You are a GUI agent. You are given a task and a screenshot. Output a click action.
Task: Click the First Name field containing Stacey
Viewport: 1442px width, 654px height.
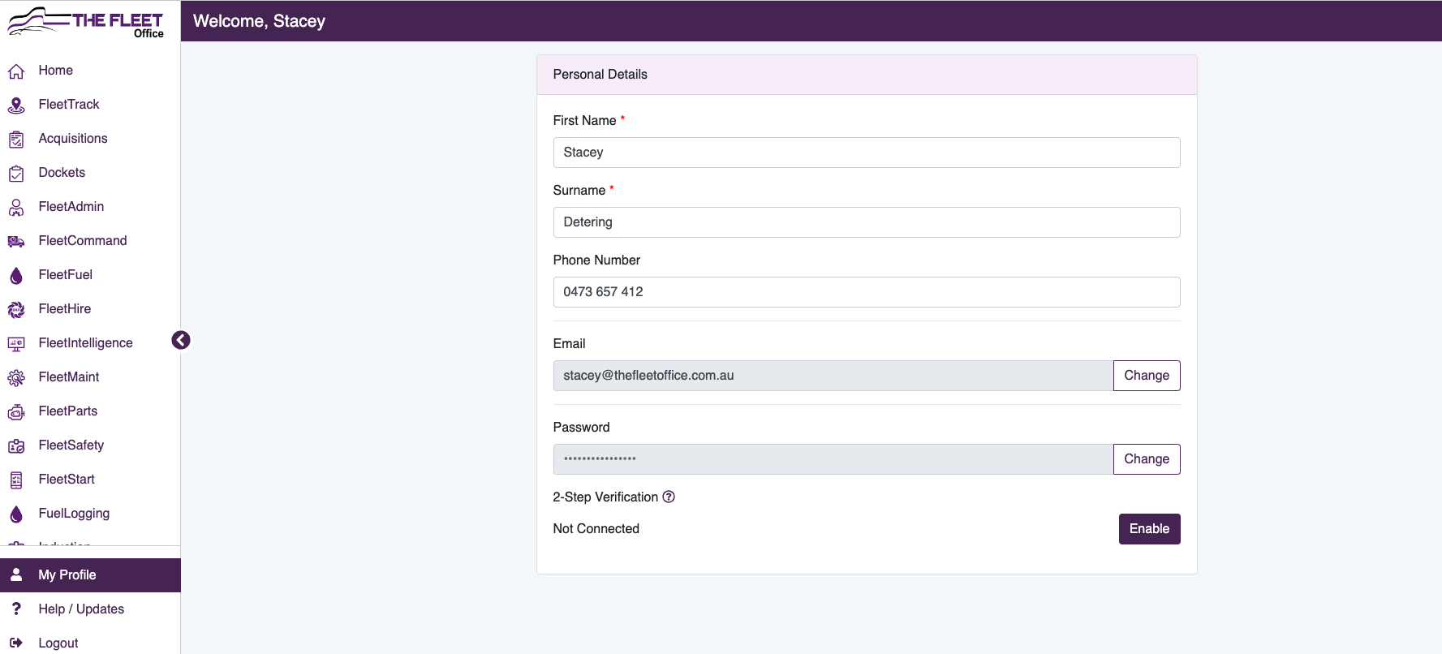tap(867, 153)
